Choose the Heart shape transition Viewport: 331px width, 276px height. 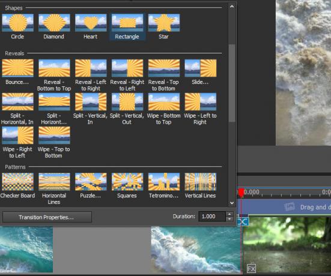click(x=91, y=26)
